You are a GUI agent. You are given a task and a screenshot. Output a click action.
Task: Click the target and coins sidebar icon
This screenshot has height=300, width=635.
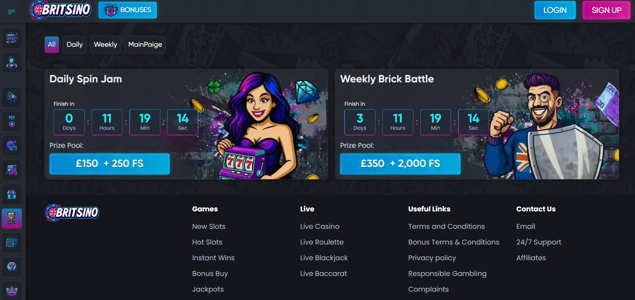[x=12, y=146]
